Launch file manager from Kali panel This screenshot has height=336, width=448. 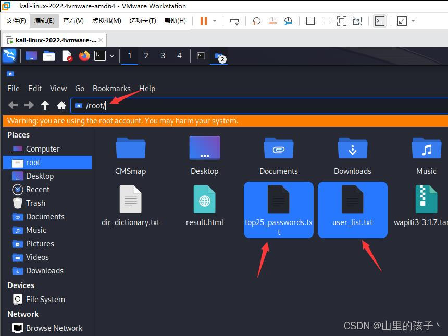click(49, 56)
